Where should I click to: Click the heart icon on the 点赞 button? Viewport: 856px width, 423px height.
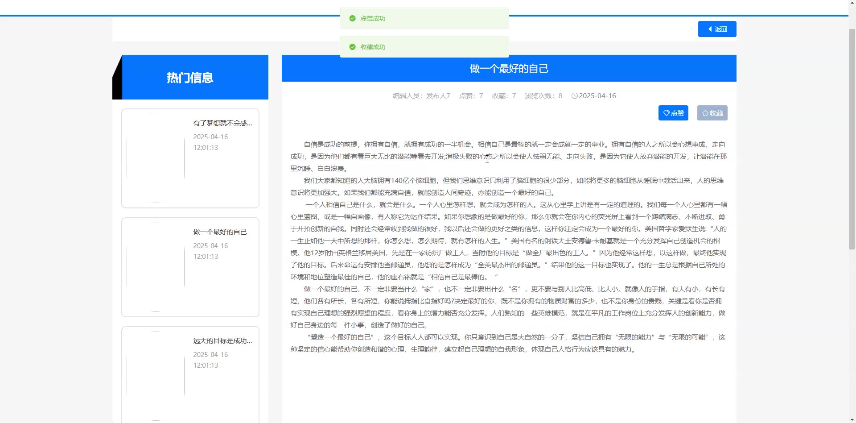pyautogui.click(x=666, y=113)
